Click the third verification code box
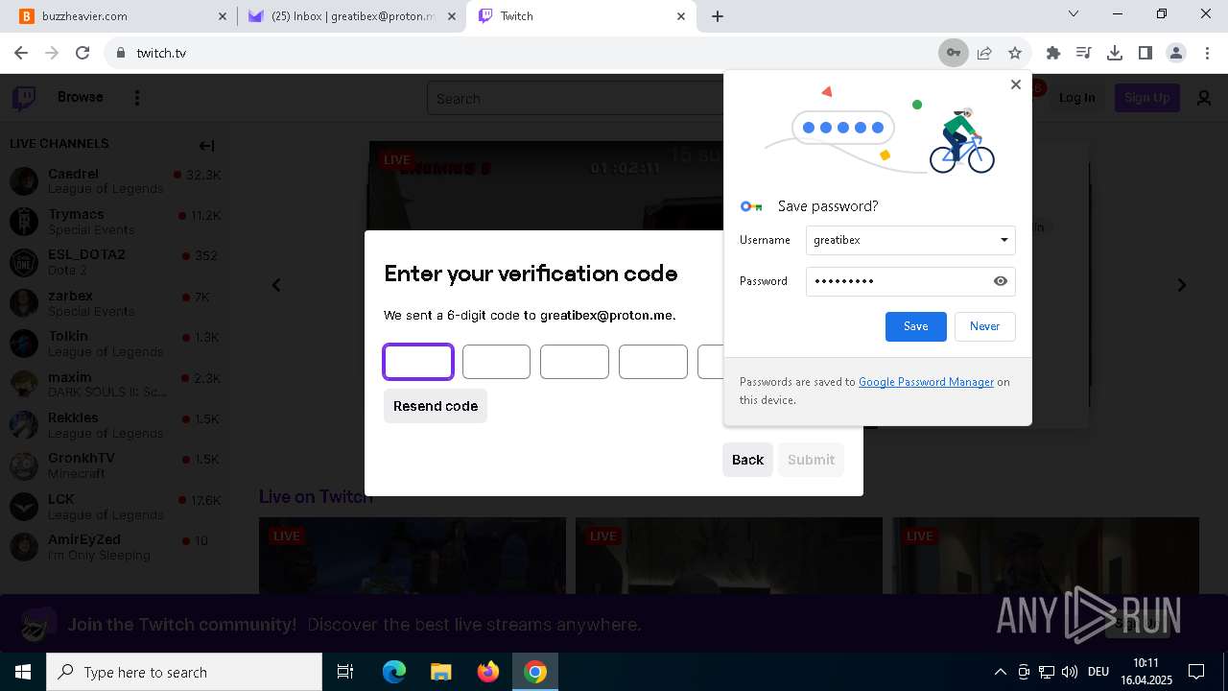 point(575,362)
